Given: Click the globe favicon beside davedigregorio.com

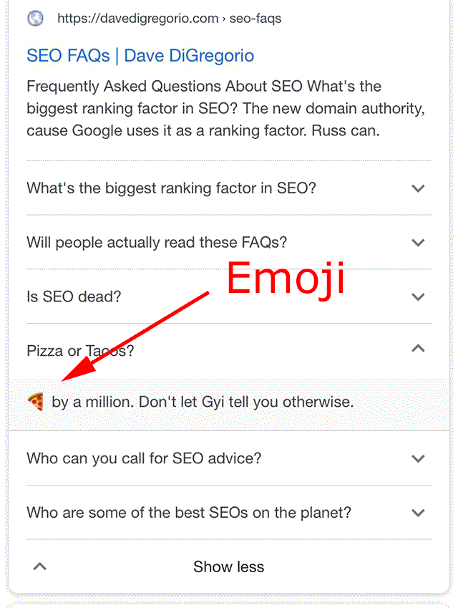Looking at the screenshot, I should click(x=35, y=18).
